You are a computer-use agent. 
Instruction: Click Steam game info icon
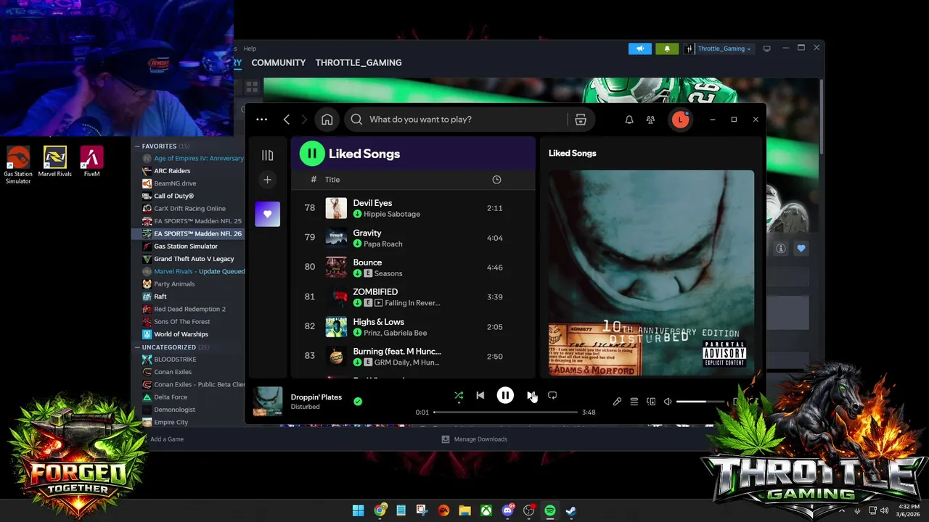[781, 249]
